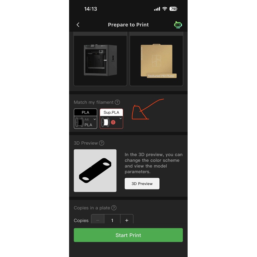The width and height of the screenshot is (257, 257).
Task: Tap the copies count field showing 1
Action: (112, 220)
